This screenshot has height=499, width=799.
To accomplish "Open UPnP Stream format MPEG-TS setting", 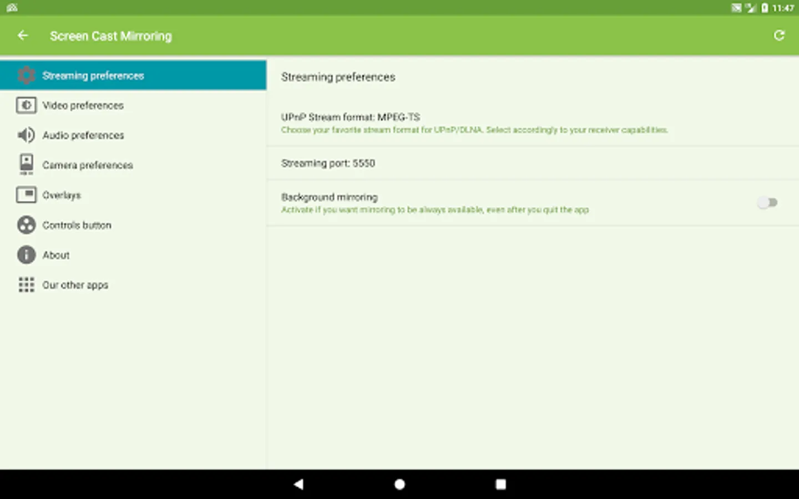I will click(x=533, y=123).
